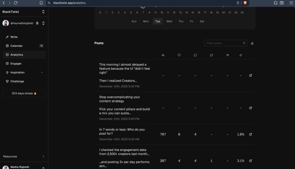Screen dimensions: 295x169
Task: Click the share page icon
Action: (x=238, y=3)
